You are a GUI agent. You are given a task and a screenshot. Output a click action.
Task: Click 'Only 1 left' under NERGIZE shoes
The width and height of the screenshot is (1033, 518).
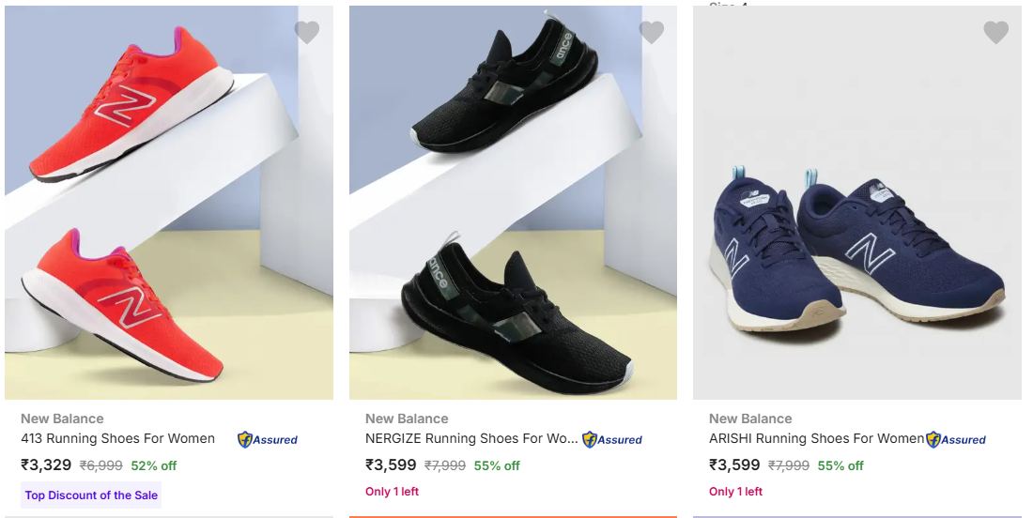pyautogui.click(x=392, y=492)
